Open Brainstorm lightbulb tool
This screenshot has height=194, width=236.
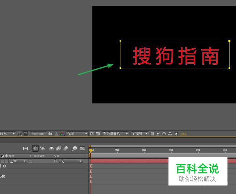pos(74,148)
